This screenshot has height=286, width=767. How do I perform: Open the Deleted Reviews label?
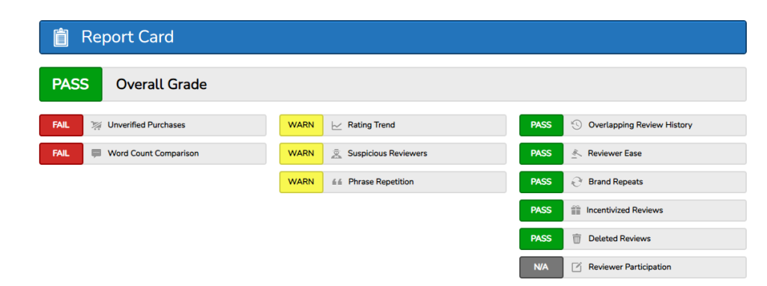pyautogui.click(x=619, y=239)
